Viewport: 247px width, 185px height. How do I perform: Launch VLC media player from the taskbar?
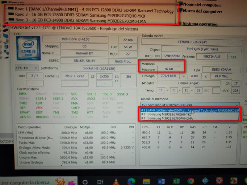(x=116, y=182)
